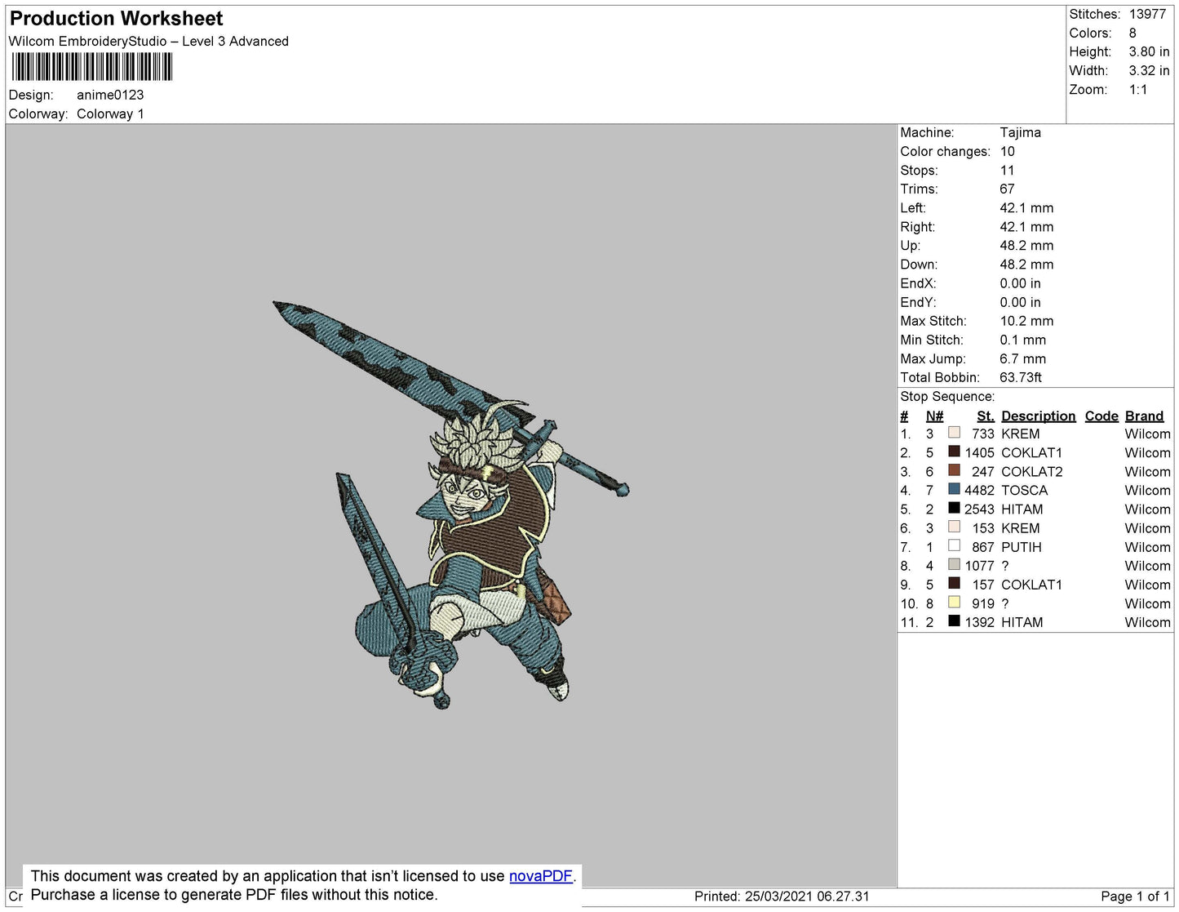Click the Printed date 25/03/2021 text
The height and width of the screenshot is (912, 1179).
(782, 896)
